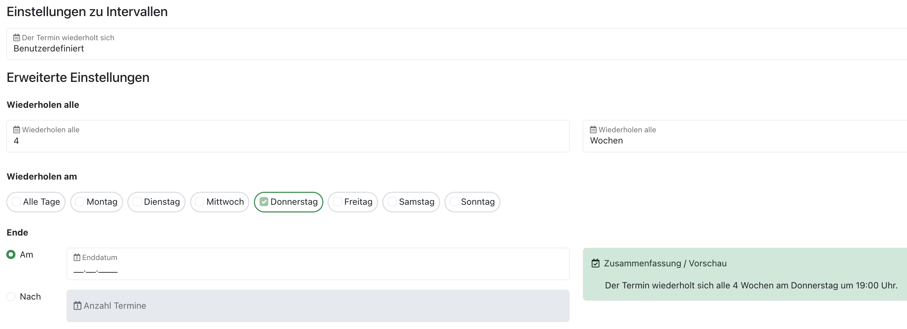
Task: Uncheck the Donnerstag checkbox
Action: (264, 202)
